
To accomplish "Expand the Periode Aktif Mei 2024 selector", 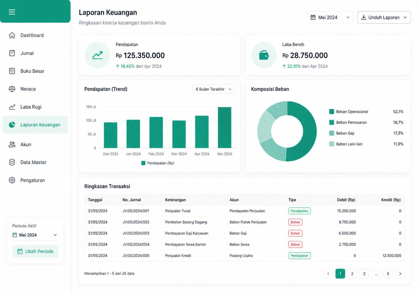I will pyautogui.click(x=35, y=235).
